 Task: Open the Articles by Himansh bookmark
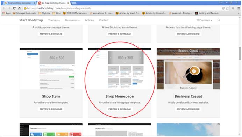pyautogui.click(x=154, y=13)
